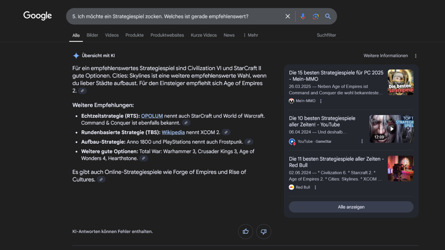Expand the Mehr search filter menu

[x=250, y=35]
